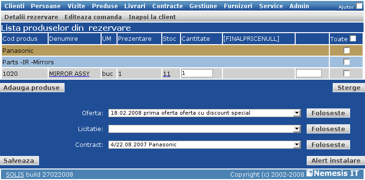The image size is (365, 180).
Task: Open the Persoane menu
Action: pos(46,6)
